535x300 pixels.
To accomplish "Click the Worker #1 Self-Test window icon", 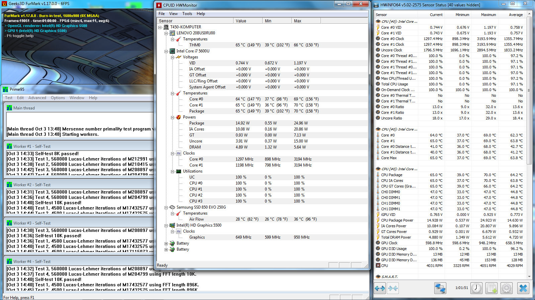I will click(9, 146).
